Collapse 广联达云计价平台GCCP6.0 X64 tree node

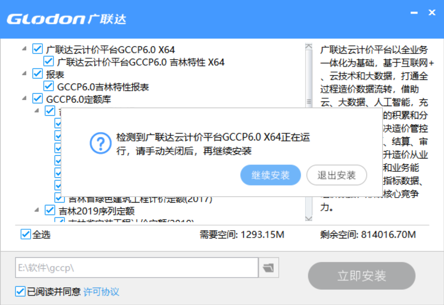24,49
